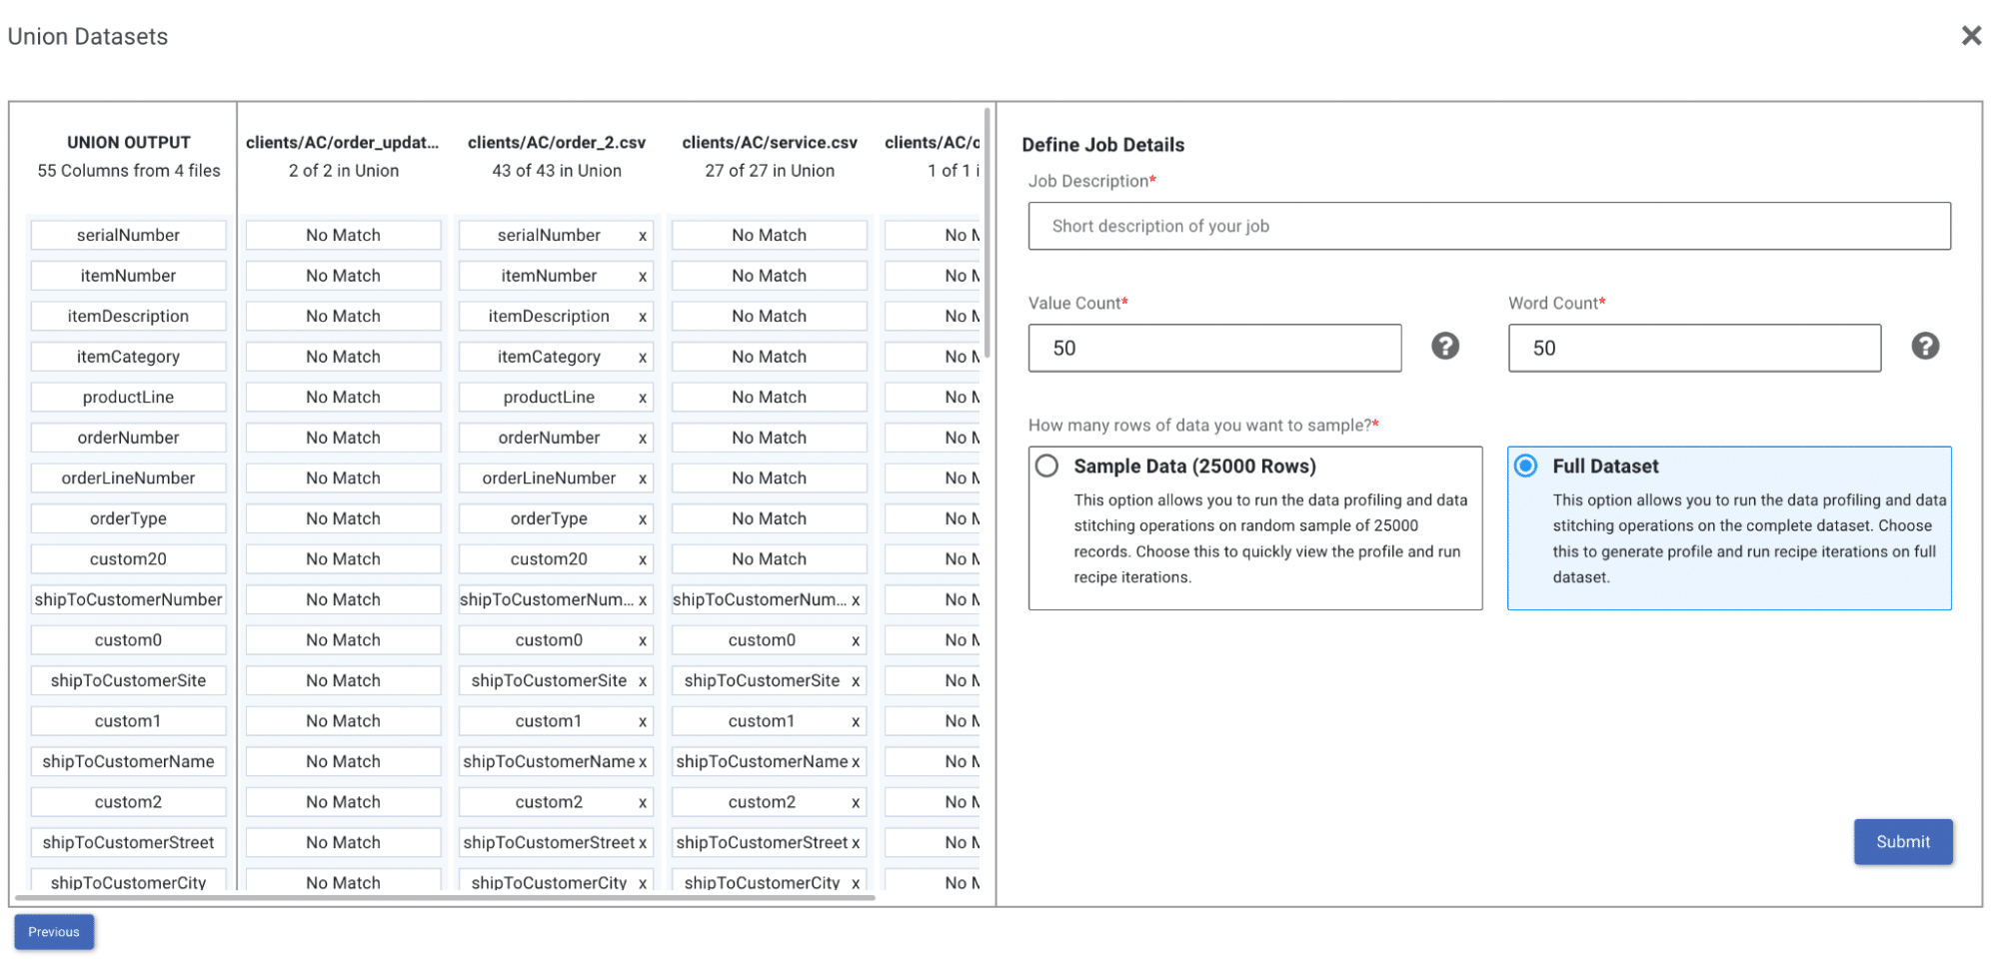Remove shipToCustomerSite mapping in order_2.csv column
1998x965 pixels.
point(642,681)
